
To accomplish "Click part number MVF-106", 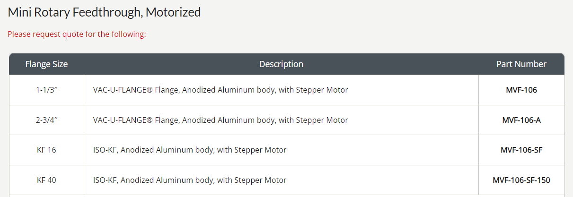I will [x=521, y=90].
